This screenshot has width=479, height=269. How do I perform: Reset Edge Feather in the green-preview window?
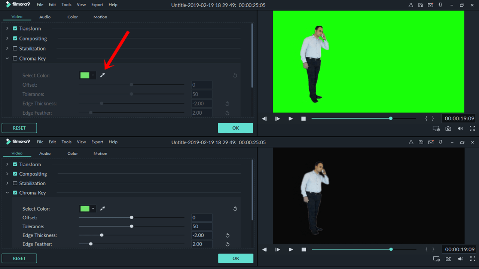click(227, 113)
